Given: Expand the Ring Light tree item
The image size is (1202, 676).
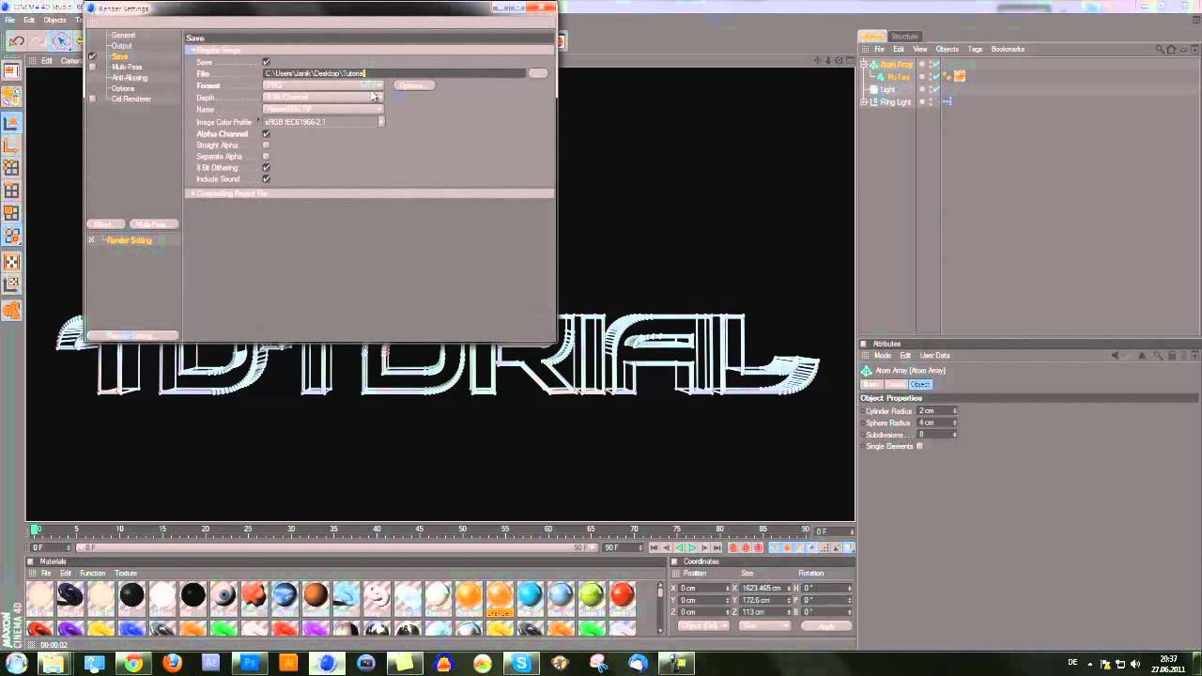Looking at the screenshot, I should (865, 101).
